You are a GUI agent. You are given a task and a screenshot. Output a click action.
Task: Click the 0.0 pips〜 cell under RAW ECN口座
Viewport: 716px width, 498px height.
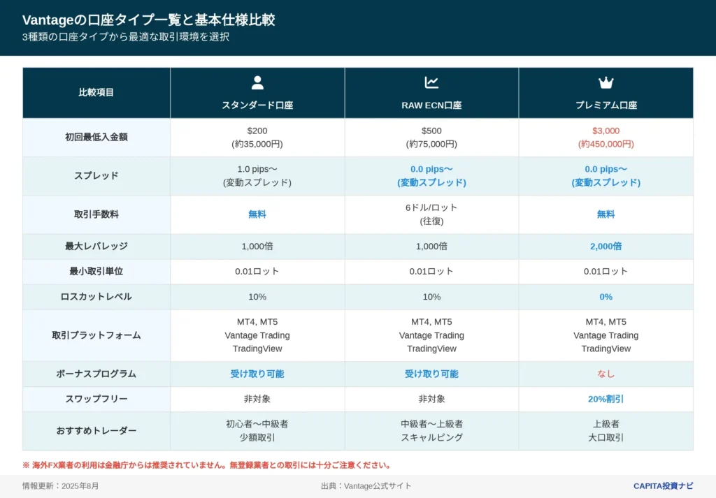pos(431,176)
